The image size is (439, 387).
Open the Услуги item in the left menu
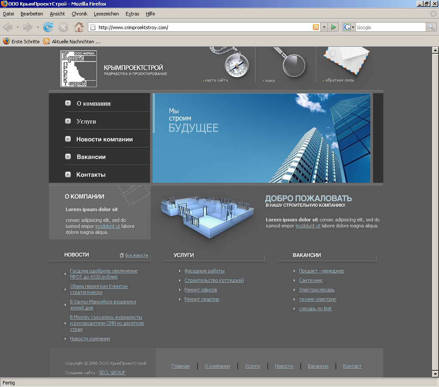pyautogui.click(x=86, y=121)
